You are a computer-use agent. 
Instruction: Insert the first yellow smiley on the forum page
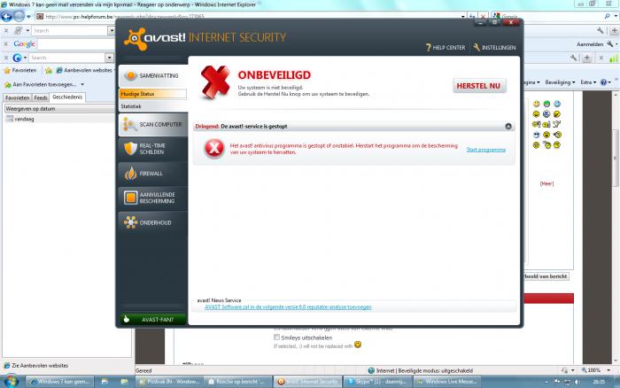(536, 104)
